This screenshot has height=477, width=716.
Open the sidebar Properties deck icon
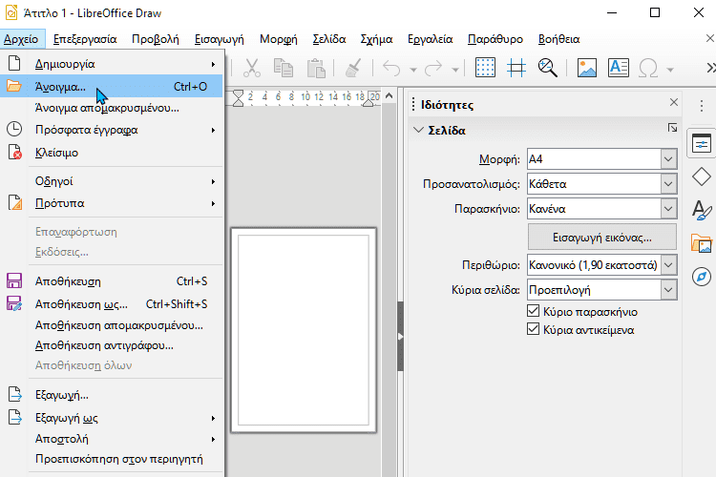coord(702,145)
